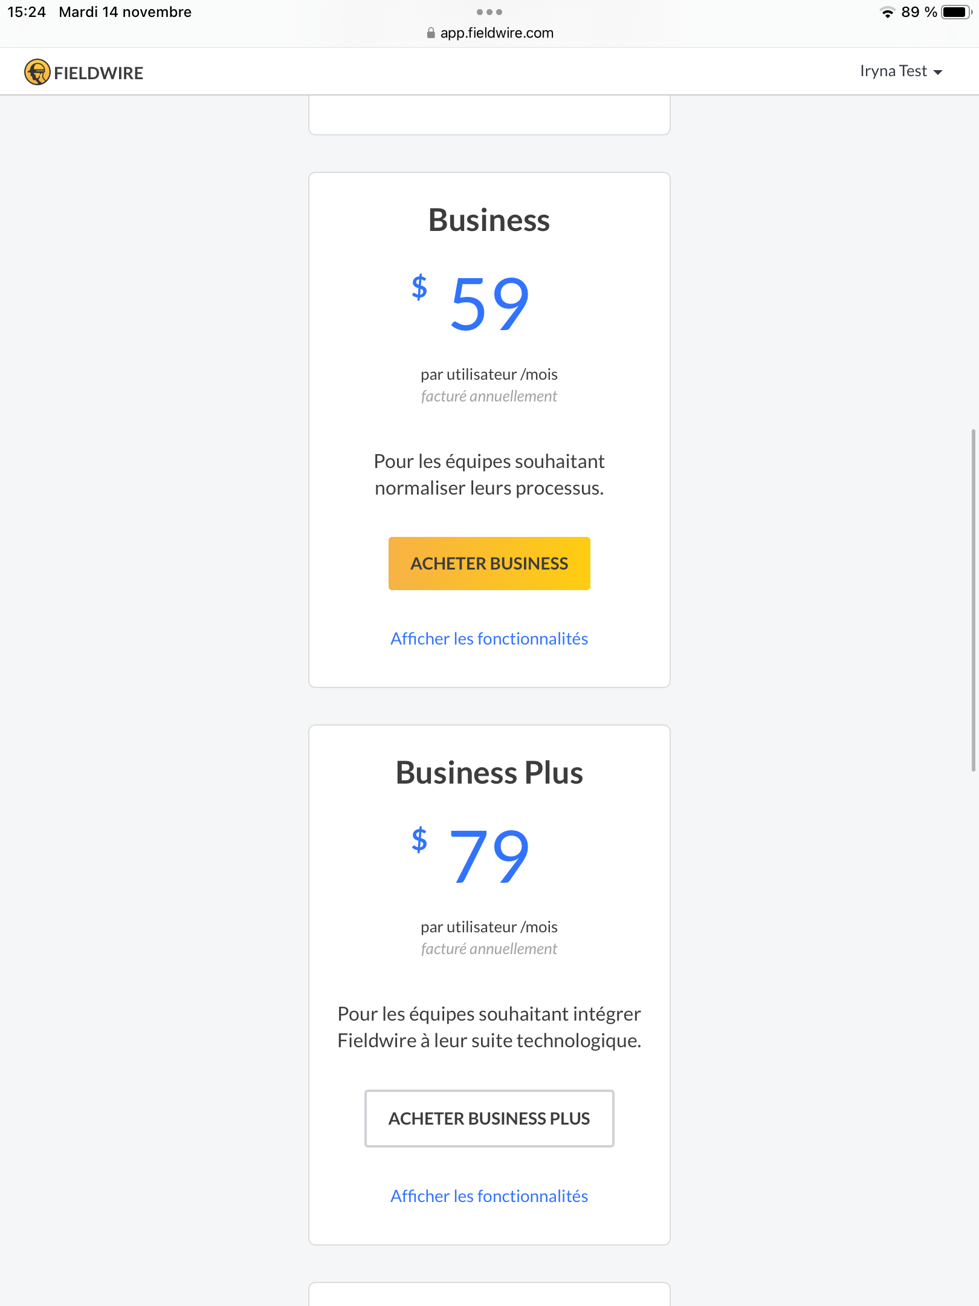The image size is (979, 1306).
Task: Tap the lock icon in address bar
Action: point(431,33)
